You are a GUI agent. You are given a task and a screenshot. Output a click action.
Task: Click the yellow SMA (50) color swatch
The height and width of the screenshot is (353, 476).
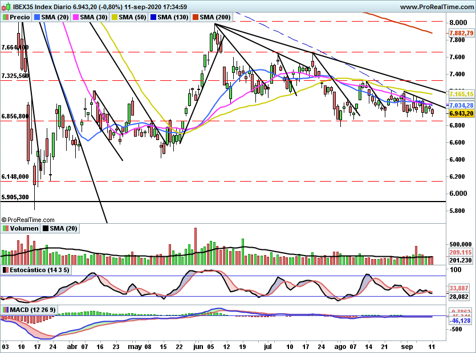[x=115, y=17]
